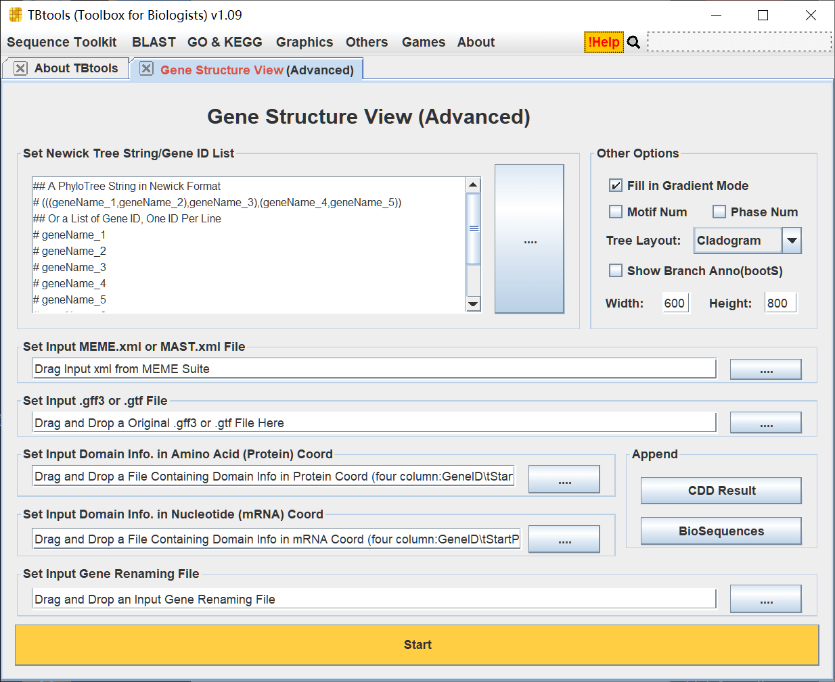Click MEME.xml file input field
The width and height of the screenshot is (835, 682).
click(374, 368)
